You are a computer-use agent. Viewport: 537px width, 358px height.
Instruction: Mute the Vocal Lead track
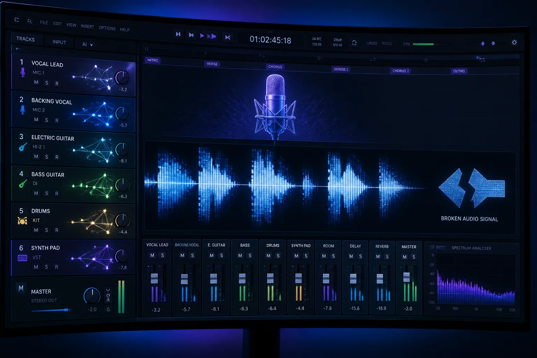(x=36, y=82)
